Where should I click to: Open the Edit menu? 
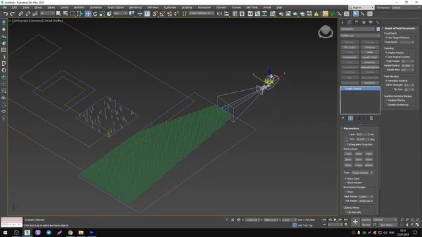15,7
